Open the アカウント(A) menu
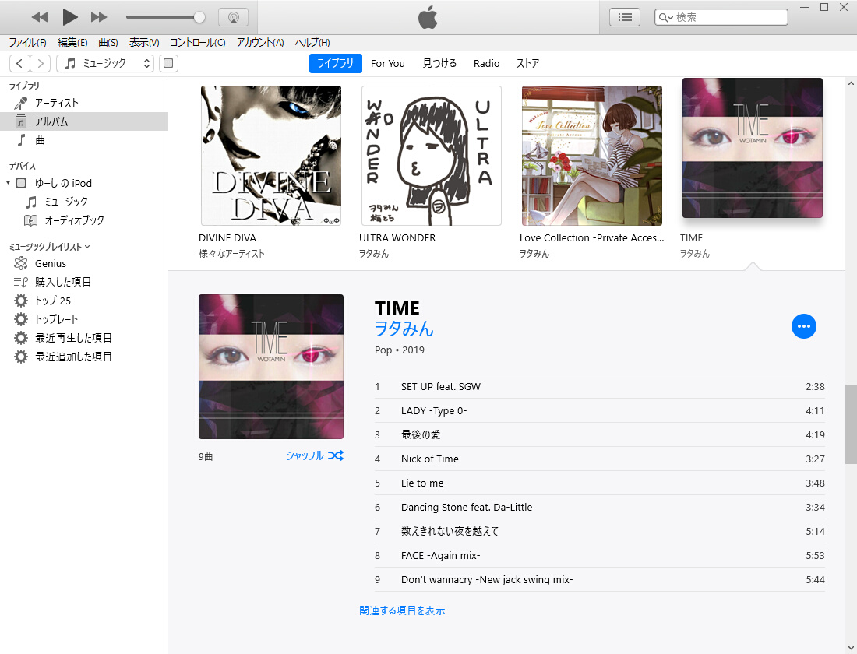This screenshot has height=654, width=857. [x=260, y=43]
